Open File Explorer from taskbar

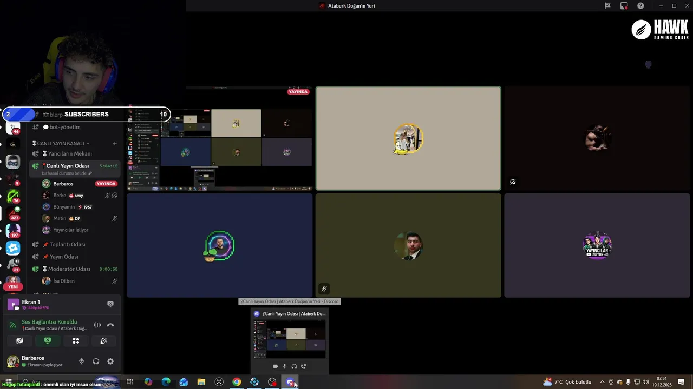click(x=201, y=382)
